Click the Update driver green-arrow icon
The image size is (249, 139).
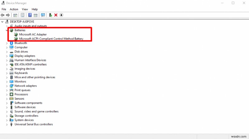[x=50, y=15]
